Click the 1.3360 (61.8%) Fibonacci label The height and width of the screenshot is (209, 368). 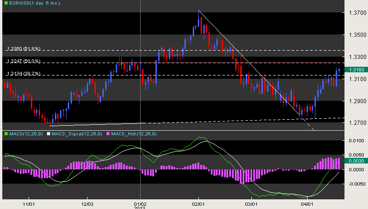point(23,49)
